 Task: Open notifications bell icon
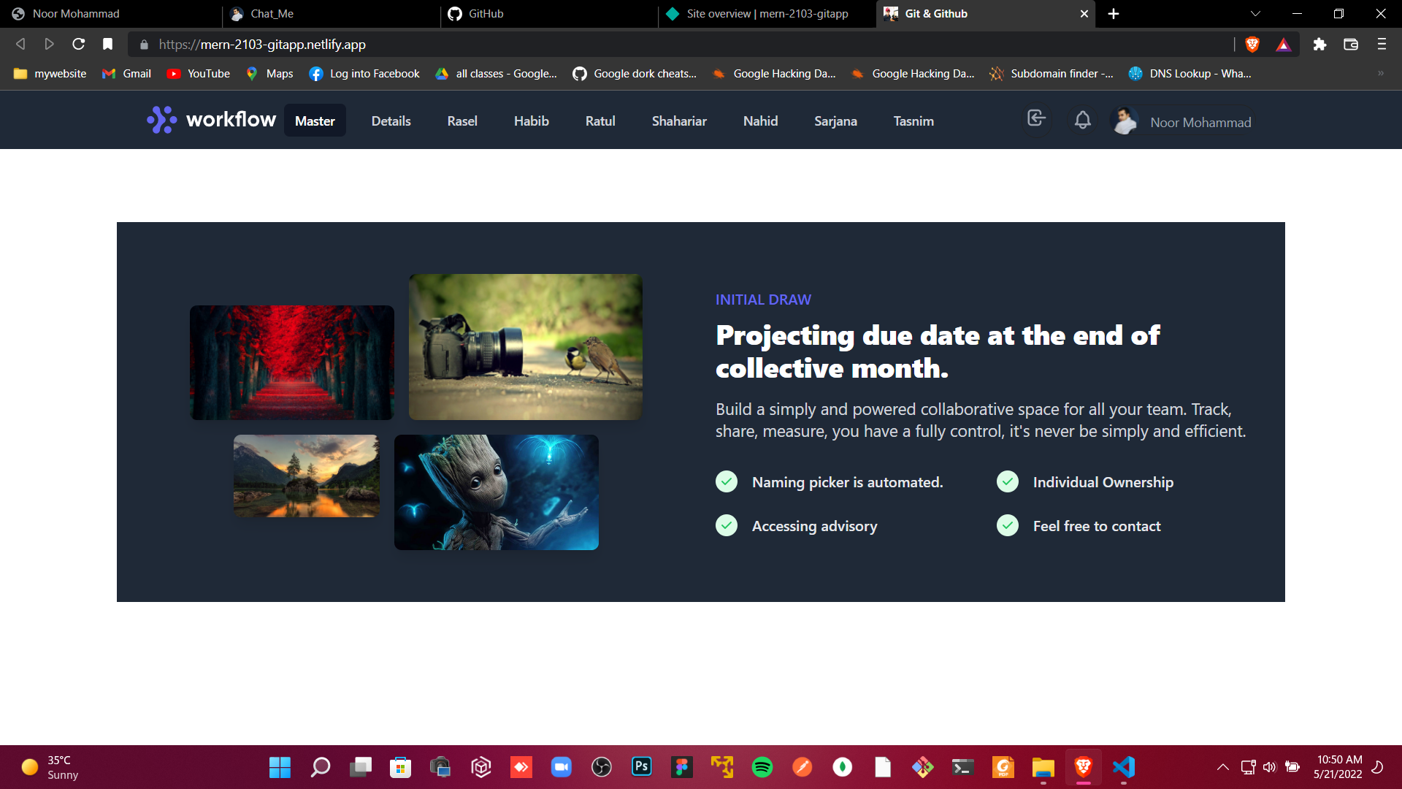click(x=1083, y=119)
